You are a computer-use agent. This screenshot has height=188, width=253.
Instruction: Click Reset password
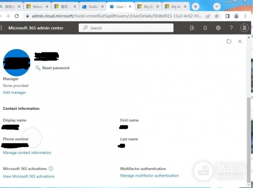[x=52, y=68]
